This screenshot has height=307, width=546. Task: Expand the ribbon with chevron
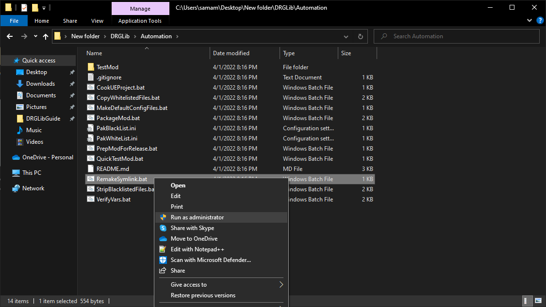coord(529,20)
